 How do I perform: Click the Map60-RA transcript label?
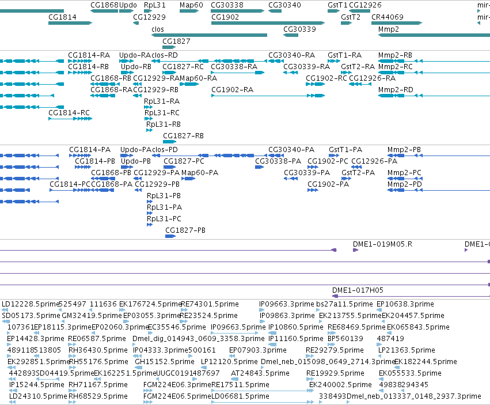[x=199, y=78]
